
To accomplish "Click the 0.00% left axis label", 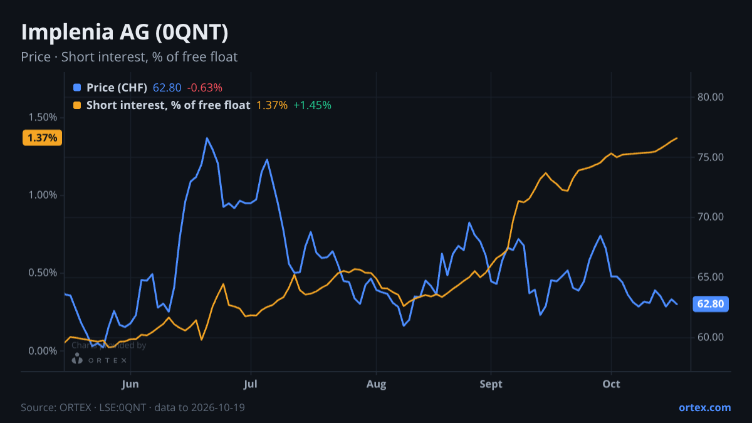I will 42,351.
